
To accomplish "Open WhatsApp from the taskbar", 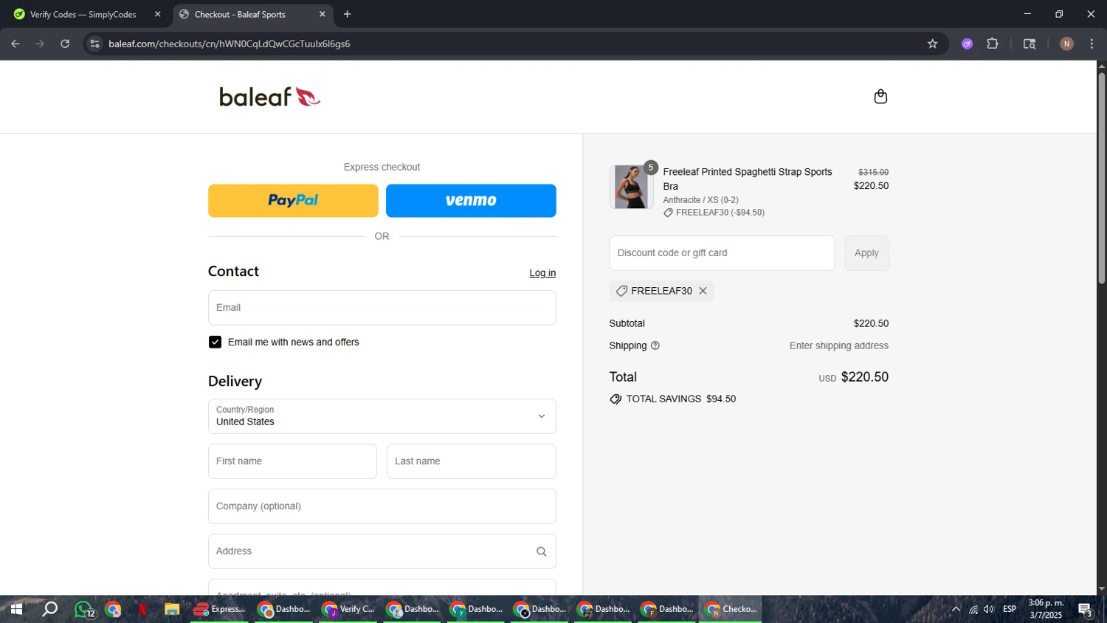I will [84, 609].
